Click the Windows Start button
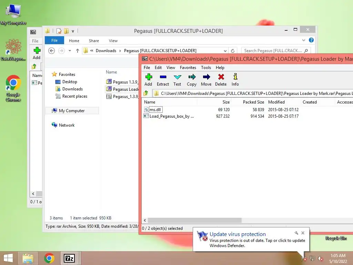Viewport: 353px width, 265px height. coord(8,258)
